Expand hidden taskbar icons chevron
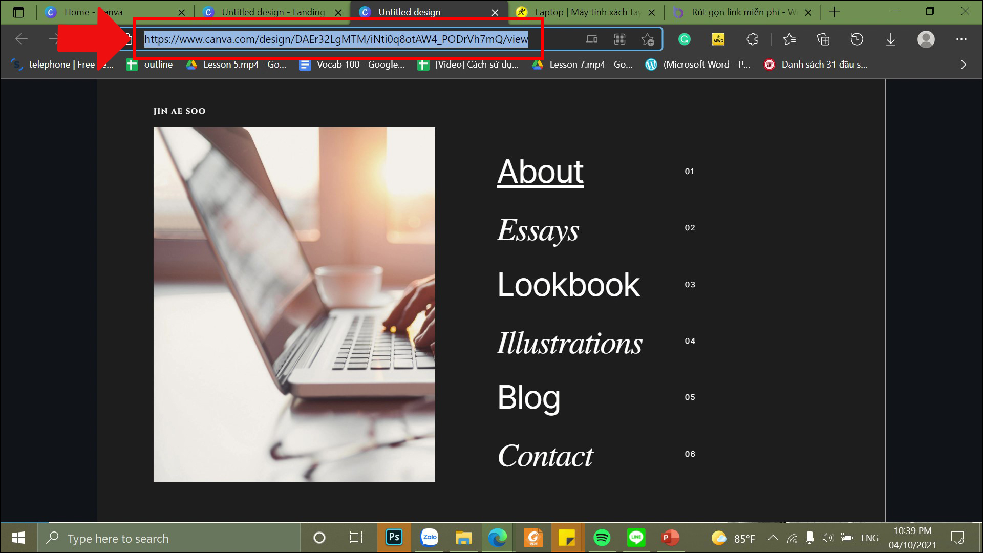 tap(773, 538)
